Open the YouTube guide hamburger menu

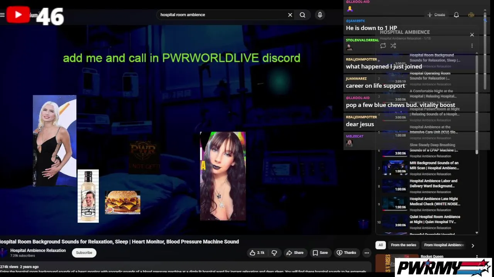point(2,15)
